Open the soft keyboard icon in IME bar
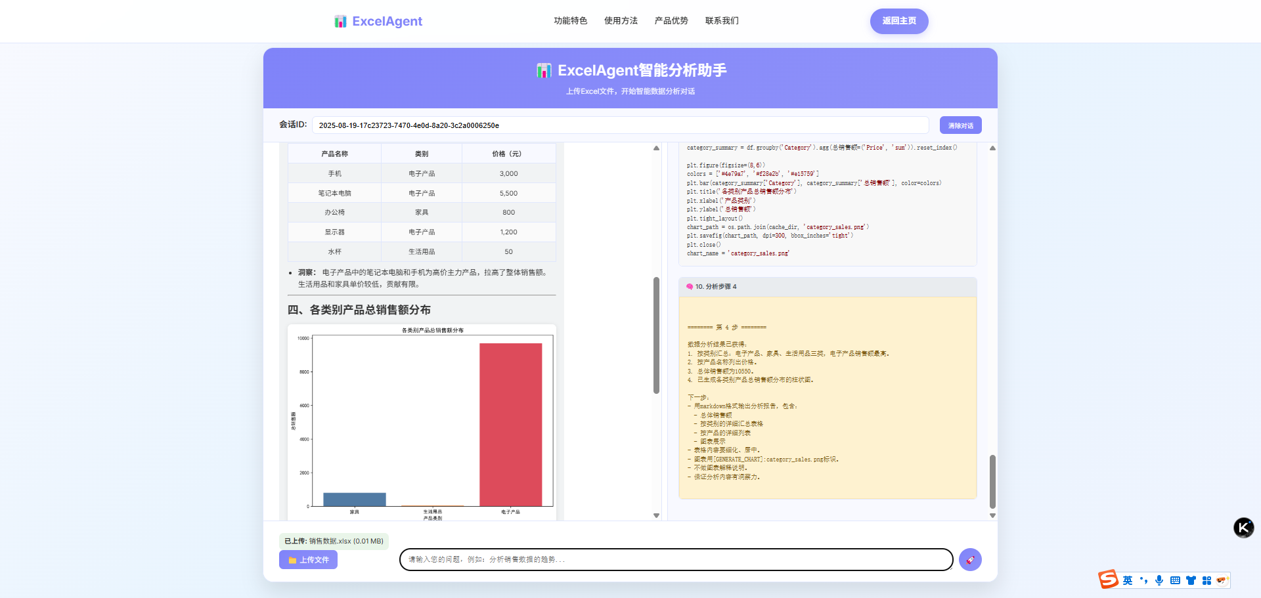1261x598 pixels. [1175, 580]
